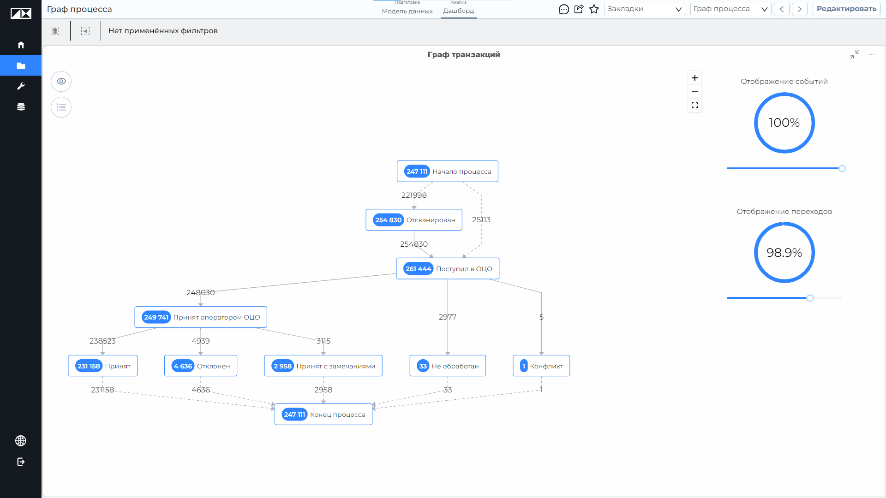Screen dimensions: 886x498
Task: Click the application logo
Action: tap(21, 13)
